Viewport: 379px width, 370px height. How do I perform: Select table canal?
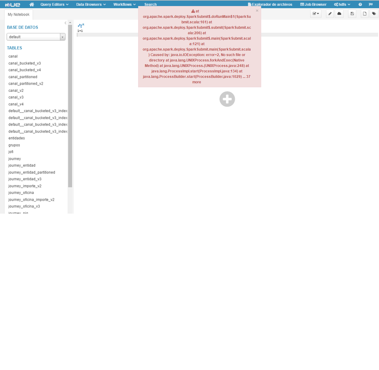pos(13,56)
